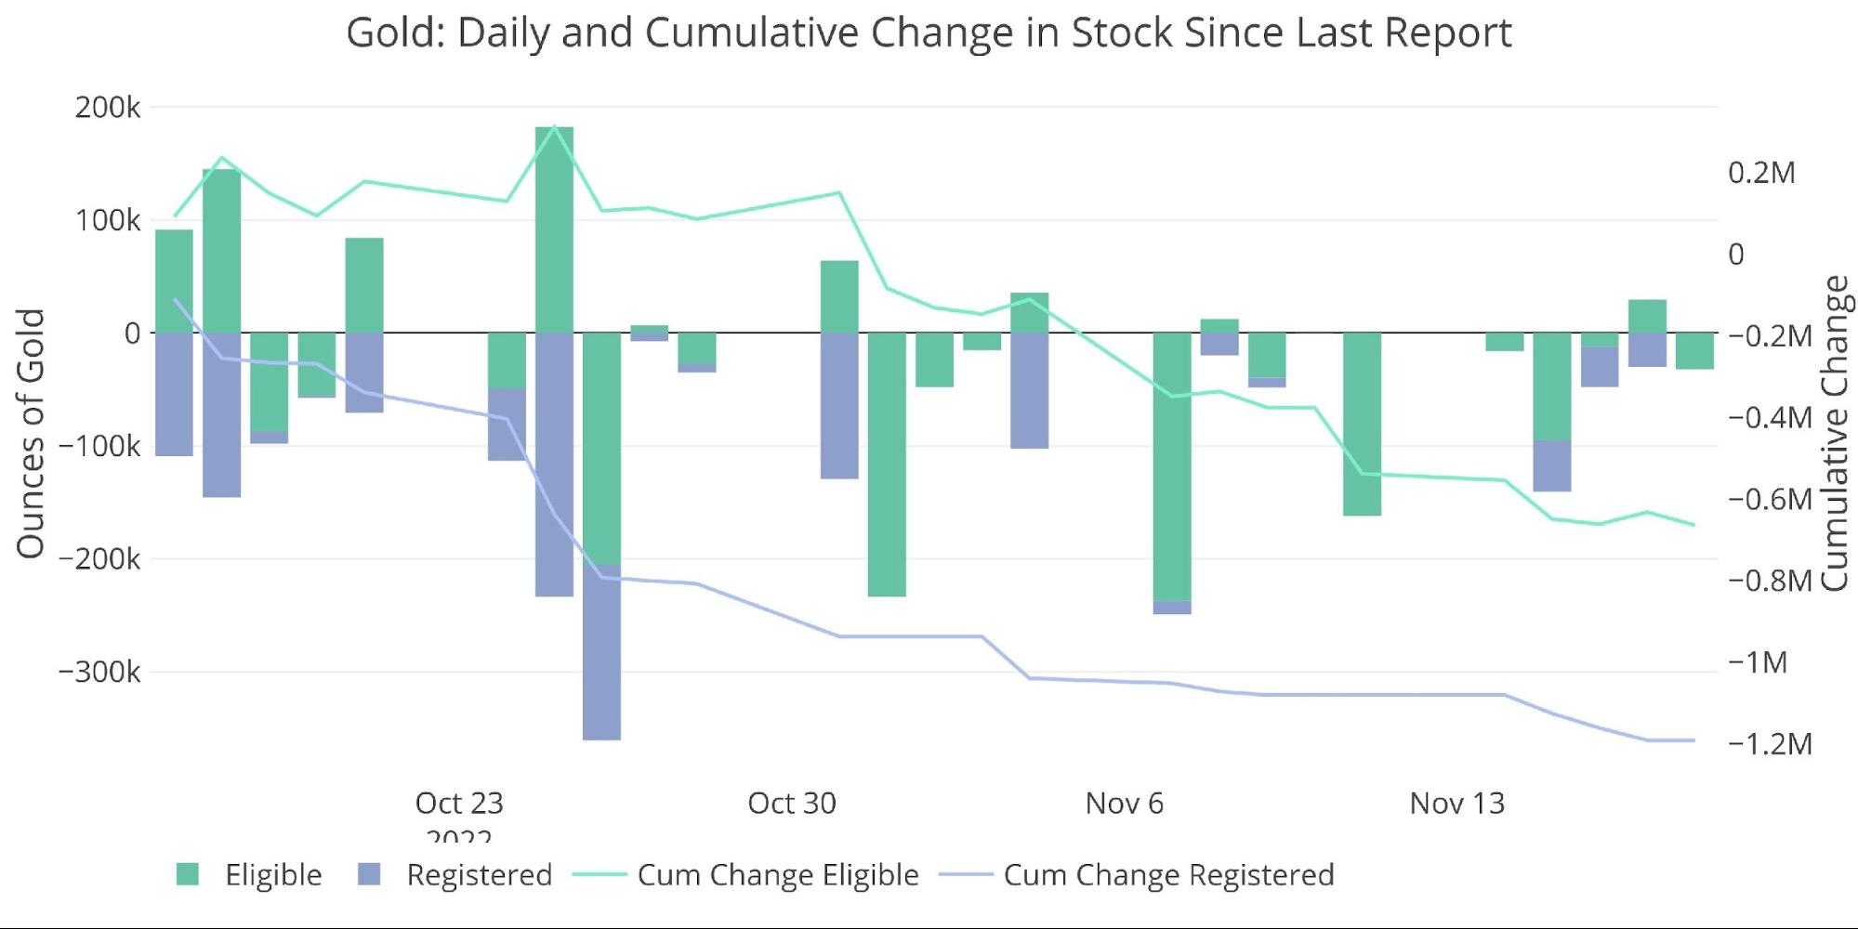The image size is (1858, 929).
Task: Click the −1.2M right axis tick label
Action: pos(1770,744)
